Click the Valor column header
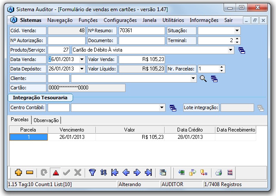 (130, 130)
